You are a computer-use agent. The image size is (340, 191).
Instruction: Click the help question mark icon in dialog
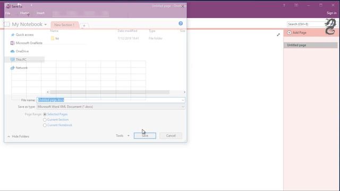[x=181, y=23]
